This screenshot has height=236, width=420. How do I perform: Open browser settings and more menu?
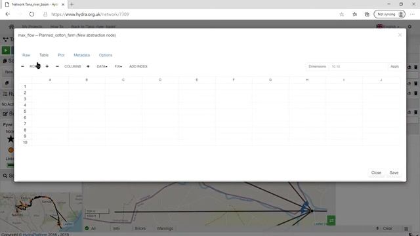[412, 14]
